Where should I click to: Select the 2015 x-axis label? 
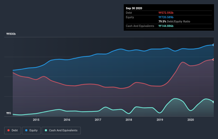click(x=36, y=120)
